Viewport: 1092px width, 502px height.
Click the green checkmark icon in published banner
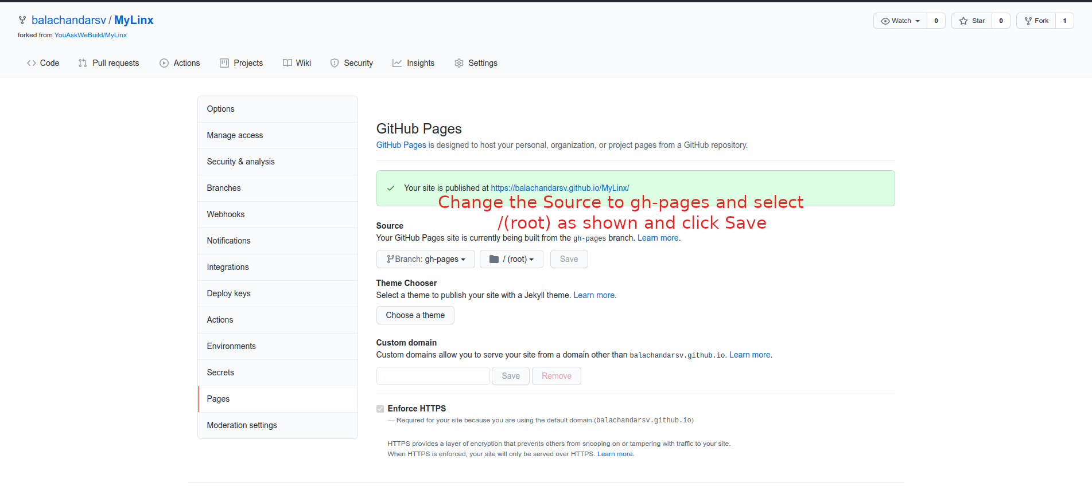[x=391, y=188]
